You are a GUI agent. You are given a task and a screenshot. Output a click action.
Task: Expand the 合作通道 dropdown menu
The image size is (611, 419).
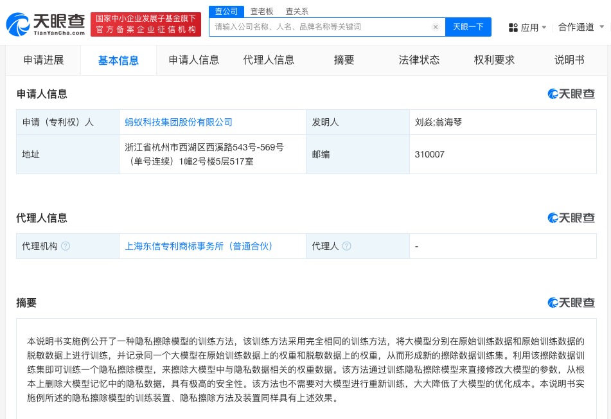pos(601,27)
